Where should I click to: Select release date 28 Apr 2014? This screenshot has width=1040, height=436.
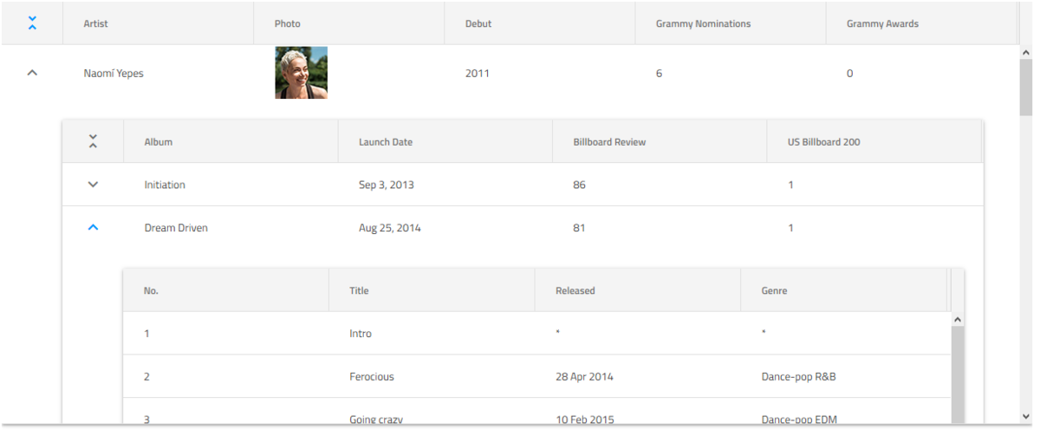point(584,377)
